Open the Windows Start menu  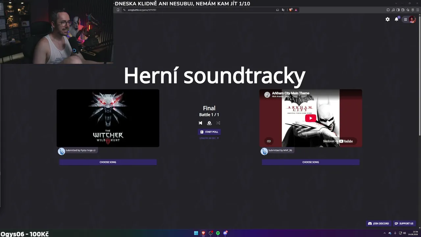pos(196,233)
